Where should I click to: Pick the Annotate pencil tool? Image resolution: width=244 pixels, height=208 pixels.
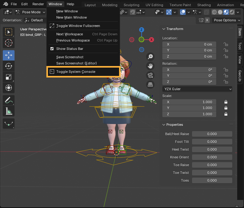click(x=9, y=100)
